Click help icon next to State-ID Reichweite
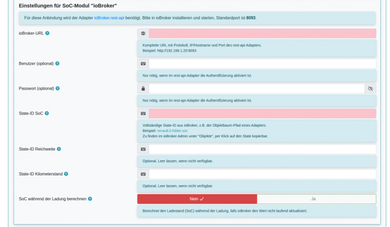 click(58, 149)
